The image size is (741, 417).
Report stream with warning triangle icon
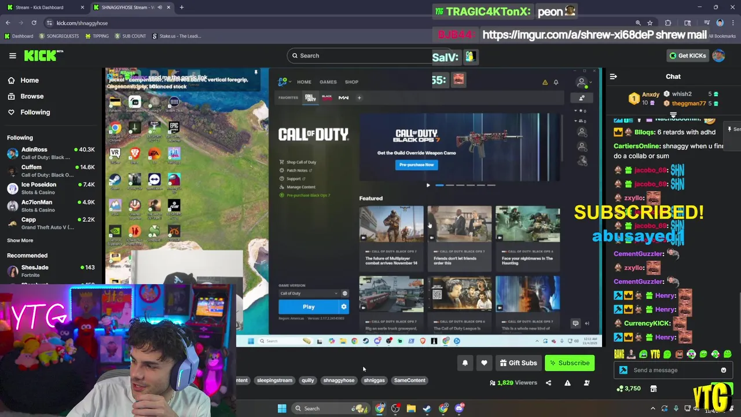coord(567,383)
